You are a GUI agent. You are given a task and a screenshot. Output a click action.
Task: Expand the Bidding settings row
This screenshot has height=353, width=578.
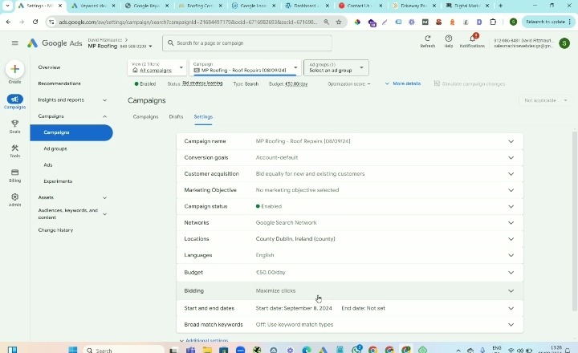(511, 291)
